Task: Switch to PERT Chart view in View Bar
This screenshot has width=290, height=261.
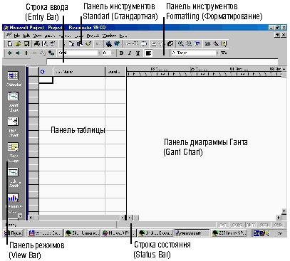Action: (x=14, y=127)
